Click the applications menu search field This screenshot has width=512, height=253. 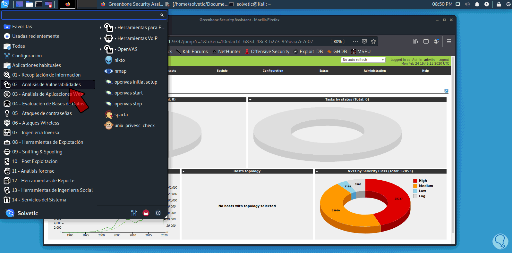(x=84, y=15)
